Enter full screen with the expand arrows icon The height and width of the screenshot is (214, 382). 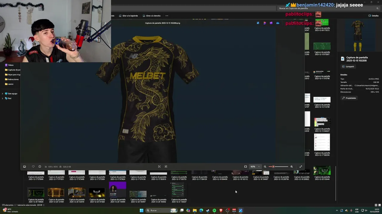click(301, 167)
